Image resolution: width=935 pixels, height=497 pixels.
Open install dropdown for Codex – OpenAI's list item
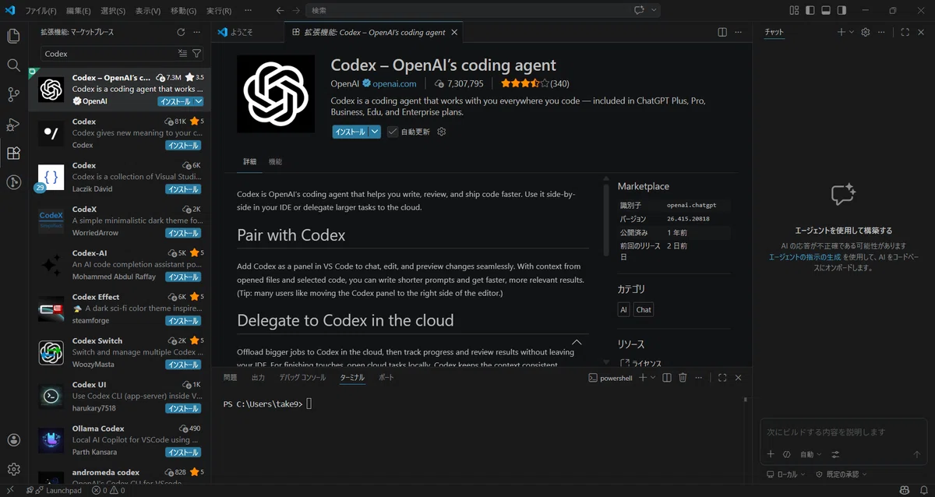point(199,101)
